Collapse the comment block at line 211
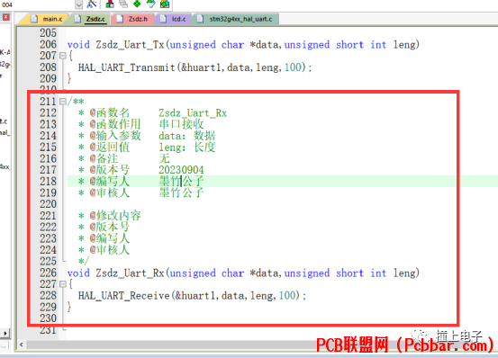Screen dimensions: 498x358 click(63, 102)
